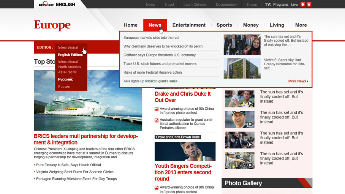Click the singer with microphone image
The width and height of the screenshot is (345, 194).
click(185, 151)
